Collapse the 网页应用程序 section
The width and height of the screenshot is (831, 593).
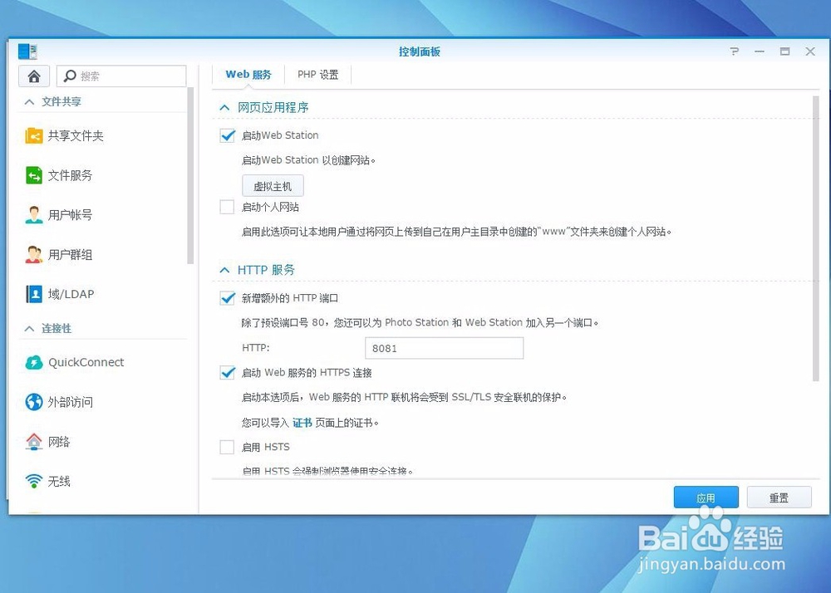[x=224, y=106]
